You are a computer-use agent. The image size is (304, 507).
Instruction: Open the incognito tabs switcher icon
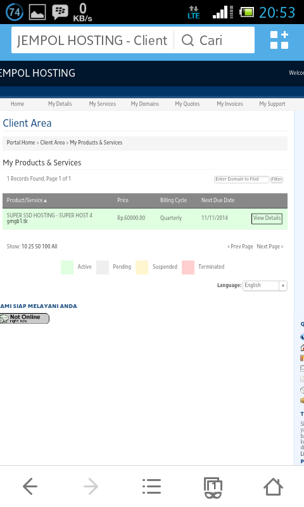213,487
